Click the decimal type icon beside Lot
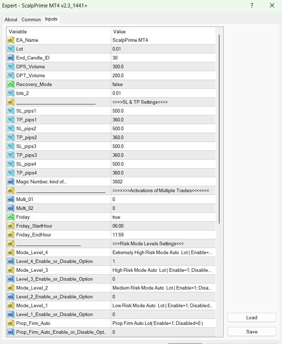Image resolution: width=282 pixels, height=344 pixels. pyautogui.click(x=11, y=49)
